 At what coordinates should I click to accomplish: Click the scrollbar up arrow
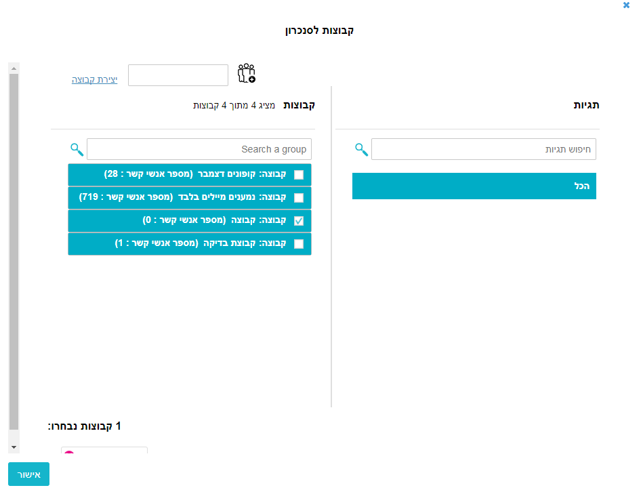point(14,68)
